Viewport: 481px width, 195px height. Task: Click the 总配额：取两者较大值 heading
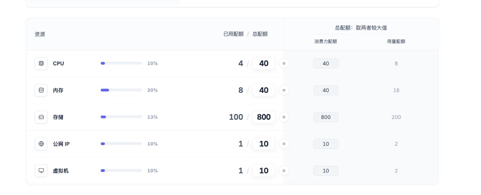(x=361, y=28)
